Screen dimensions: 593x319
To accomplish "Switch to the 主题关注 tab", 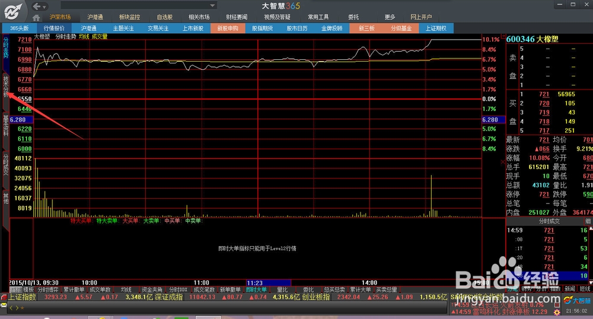I will [x=123, y=28].
